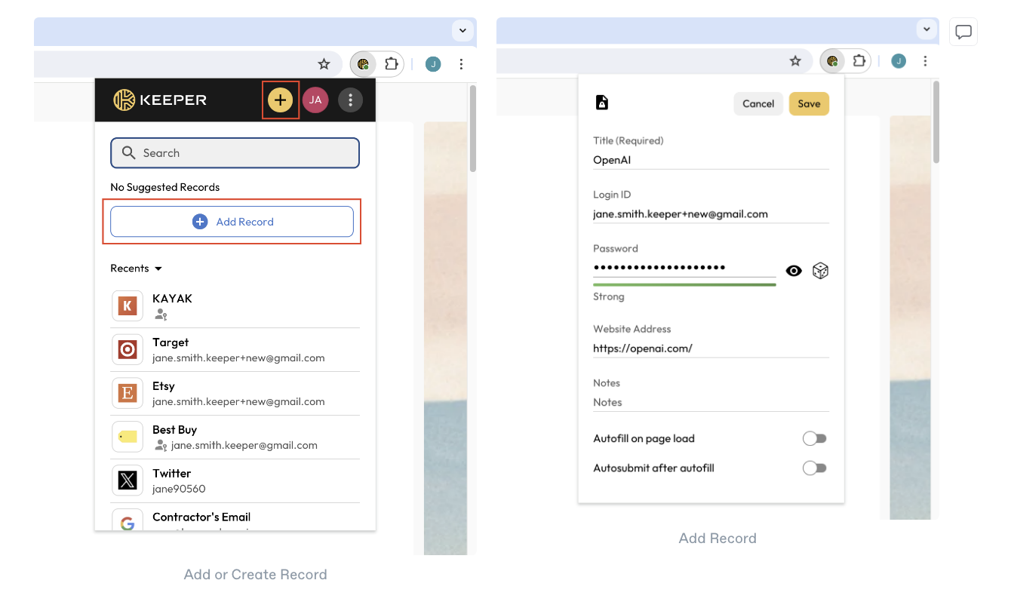This screenshot has height=614, width=1011.
Task: Click the dice password generator icon
Action: 820,271
